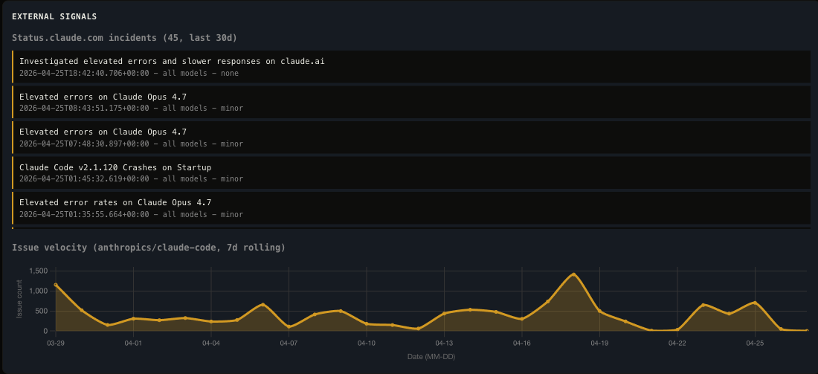
Task: Click the 'Issue count' axis title
Action: click(19, 300)
